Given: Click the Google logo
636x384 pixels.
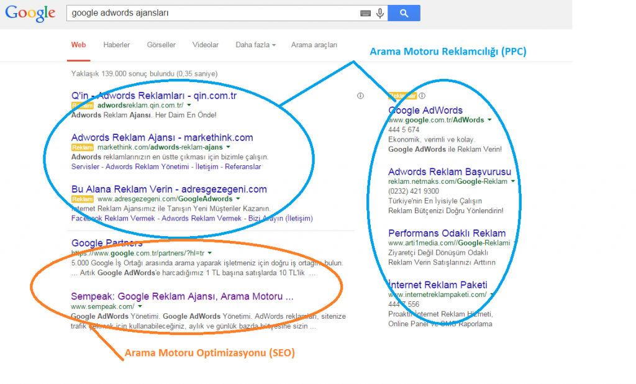Looking at the screenshot, I should tap(30, 14).
